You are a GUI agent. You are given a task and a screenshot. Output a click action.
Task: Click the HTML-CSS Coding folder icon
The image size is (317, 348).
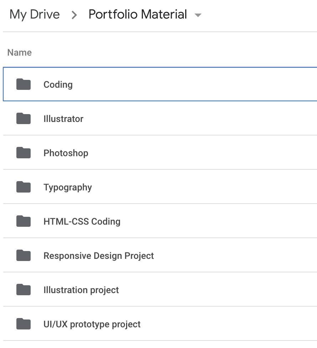[x=23, y=221]
